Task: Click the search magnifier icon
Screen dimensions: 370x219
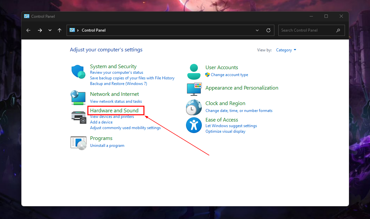Action: (338, 30)
